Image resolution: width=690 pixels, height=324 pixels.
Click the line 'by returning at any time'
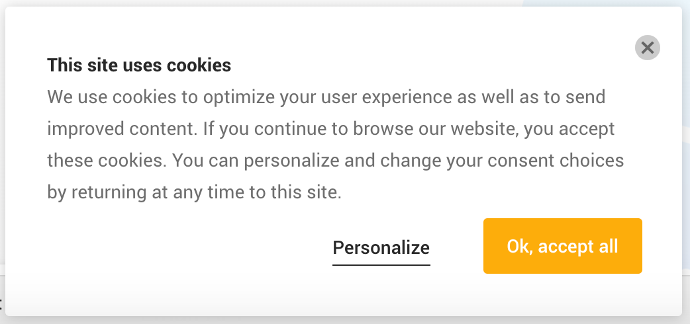(194, 192)
